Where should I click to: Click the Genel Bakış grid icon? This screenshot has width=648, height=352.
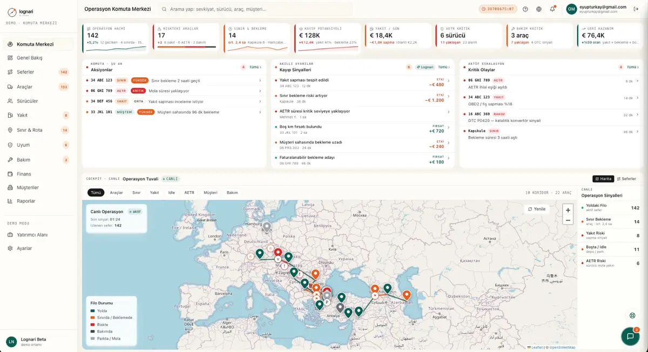click(x=11, y=58)
